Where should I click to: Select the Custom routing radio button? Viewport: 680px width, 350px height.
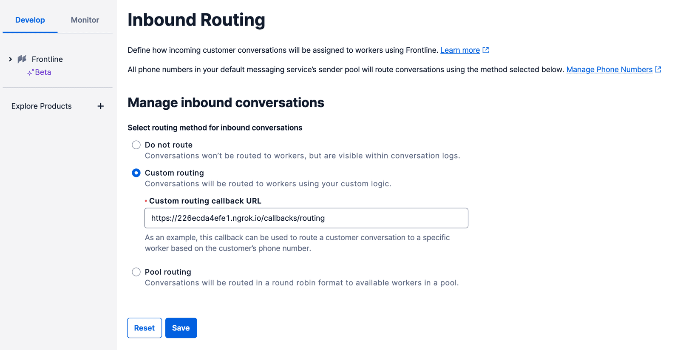pos(136,173)
